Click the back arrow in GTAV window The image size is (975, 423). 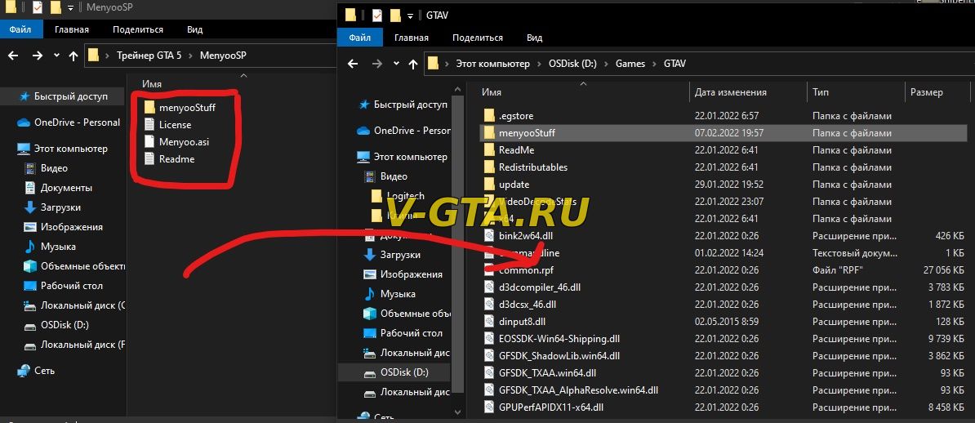[353, 64]
